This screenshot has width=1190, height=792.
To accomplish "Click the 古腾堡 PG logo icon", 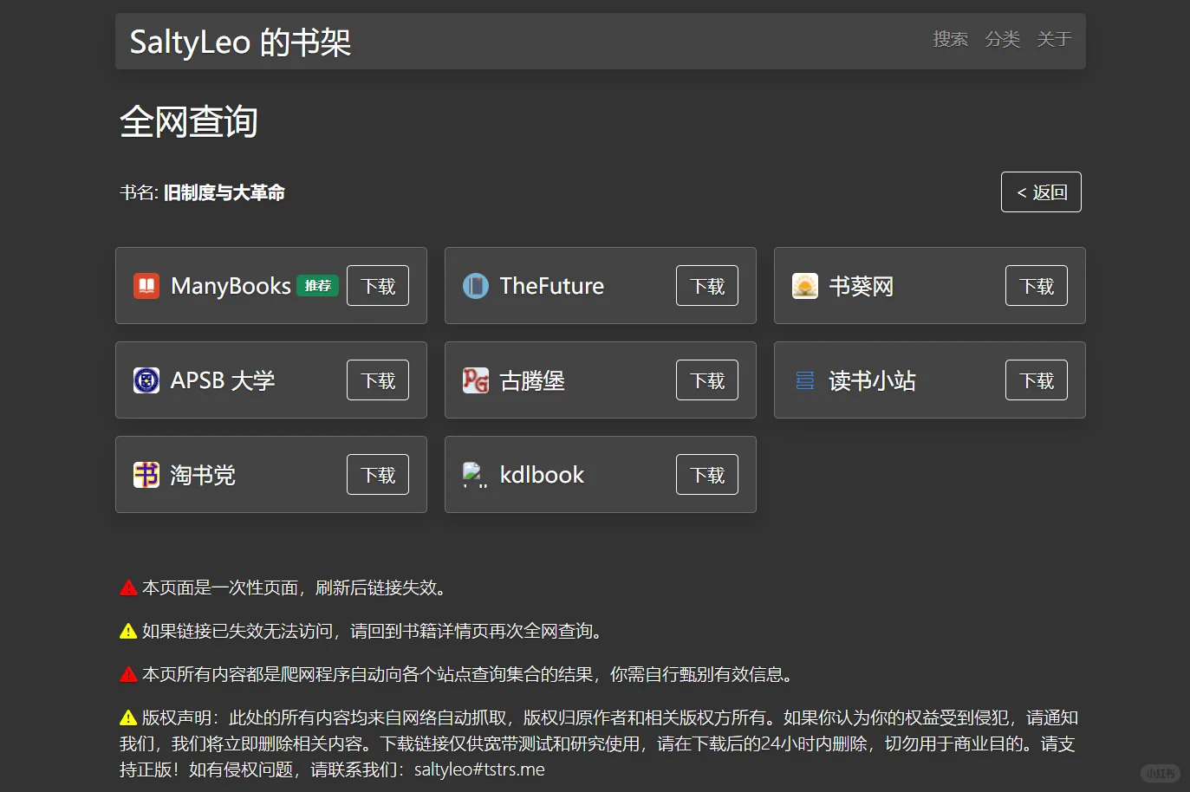I will (x=476, y=380).
